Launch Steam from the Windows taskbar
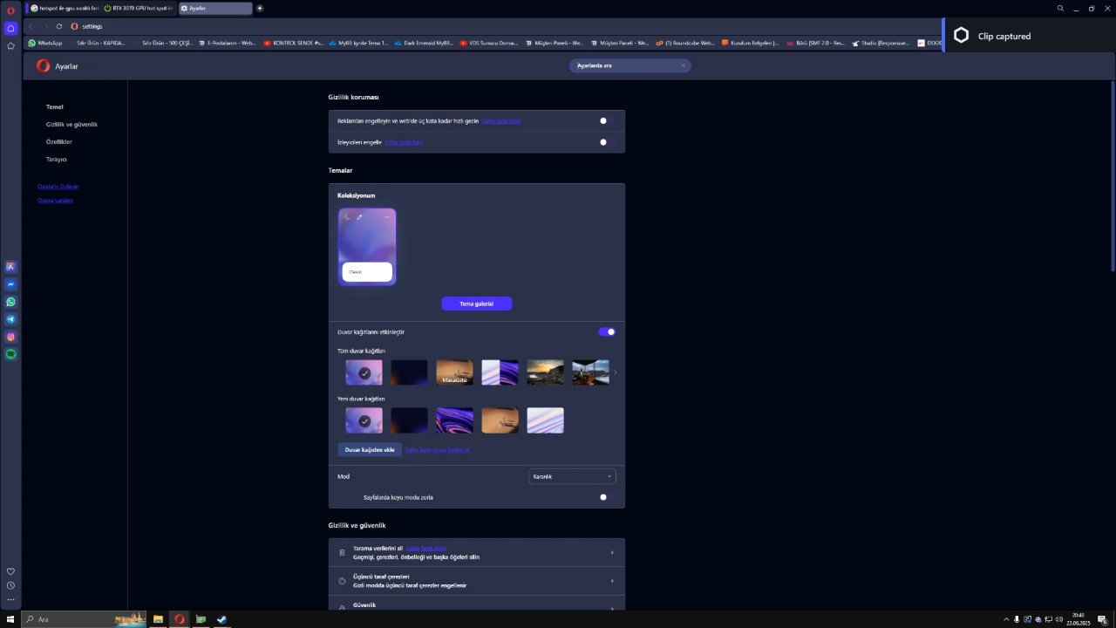 click(221, 619)
